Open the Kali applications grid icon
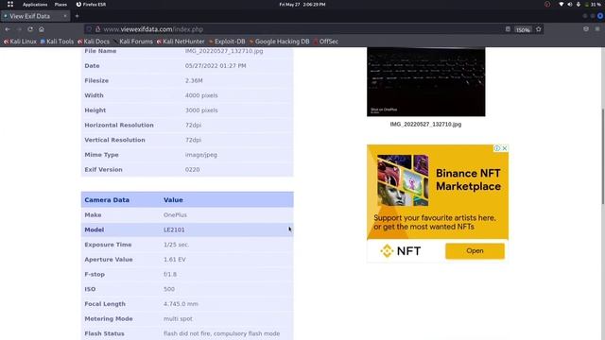The height and width of the screenshot is (340, 605). 10,4
